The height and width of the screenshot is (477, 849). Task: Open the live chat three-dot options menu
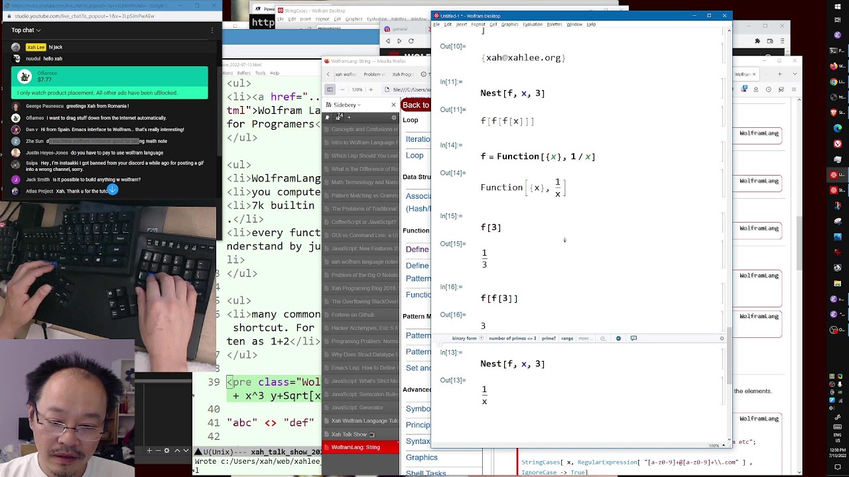212,30
